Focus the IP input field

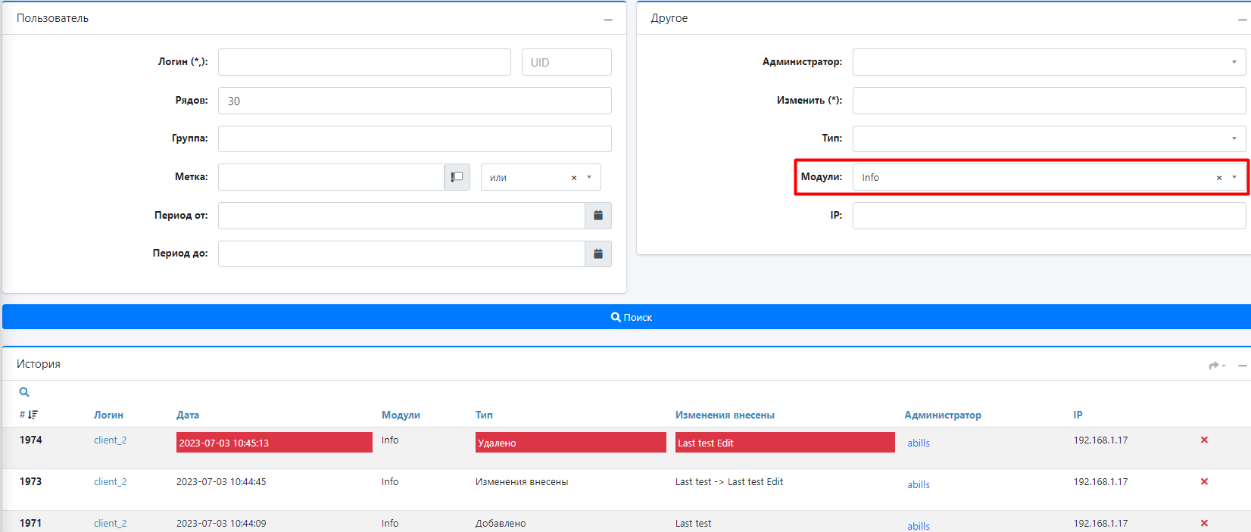(x=1048, y=216)
